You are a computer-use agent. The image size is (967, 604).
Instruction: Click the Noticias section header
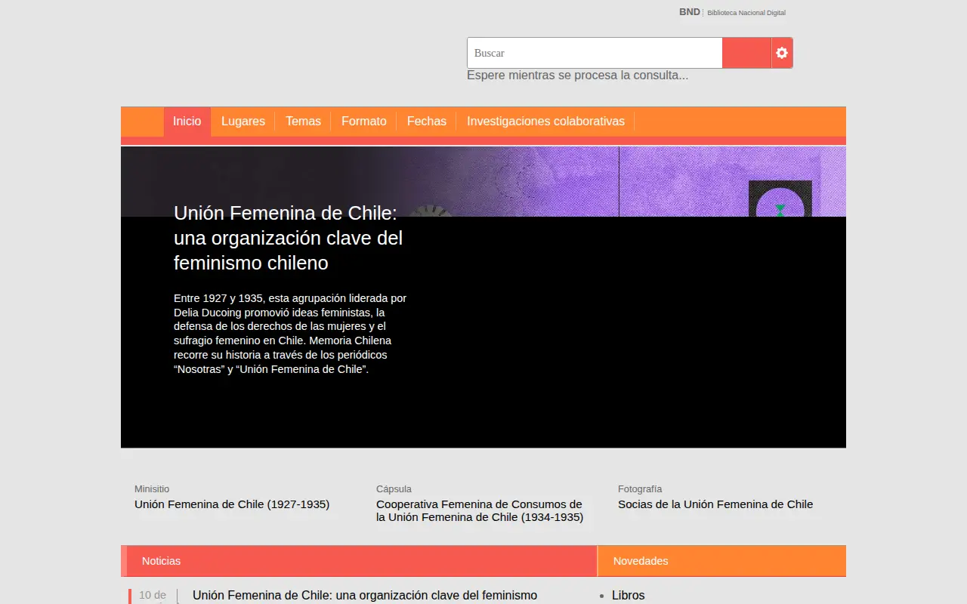[359, 561]
